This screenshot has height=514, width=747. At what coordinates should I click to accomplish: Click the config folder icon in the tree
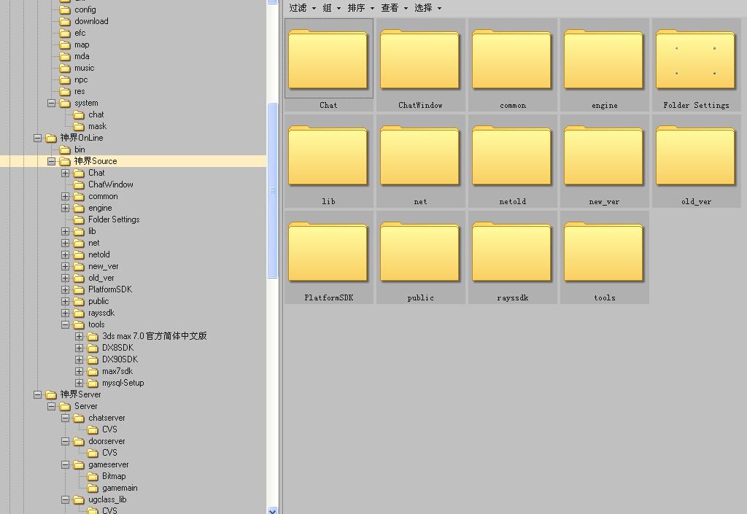(x=65, y=9)
